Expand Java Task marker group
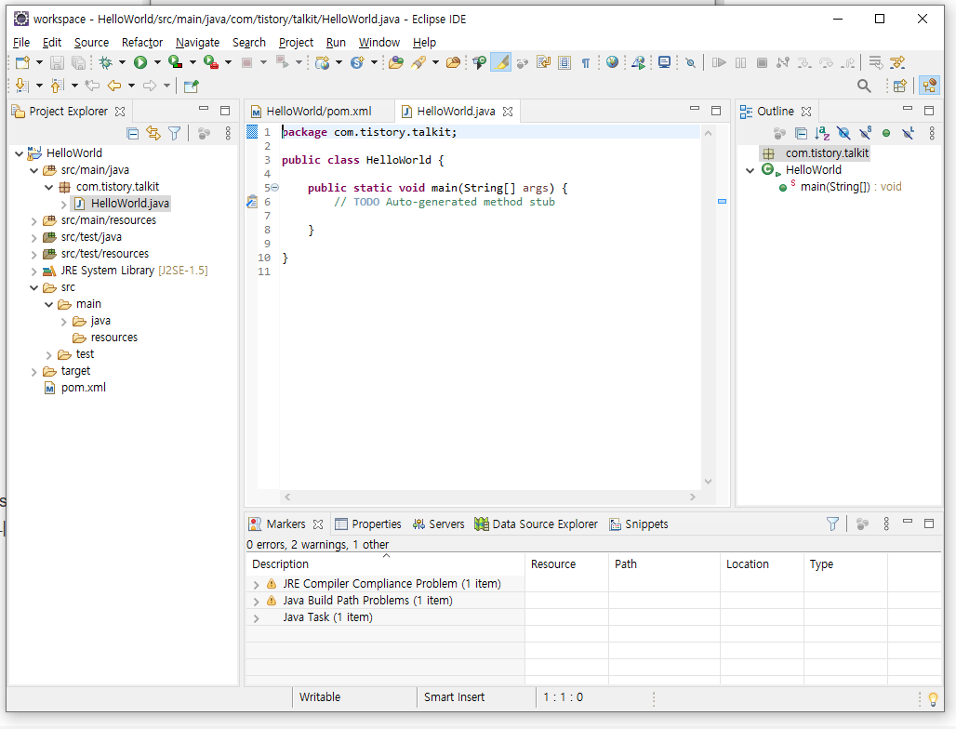Screen dimensions: 956x729 pos(256,618)
